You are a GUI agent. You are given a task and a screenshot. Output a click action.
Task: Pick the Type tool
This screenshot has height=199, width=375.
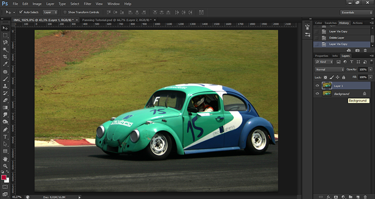[x=5, y=137]
